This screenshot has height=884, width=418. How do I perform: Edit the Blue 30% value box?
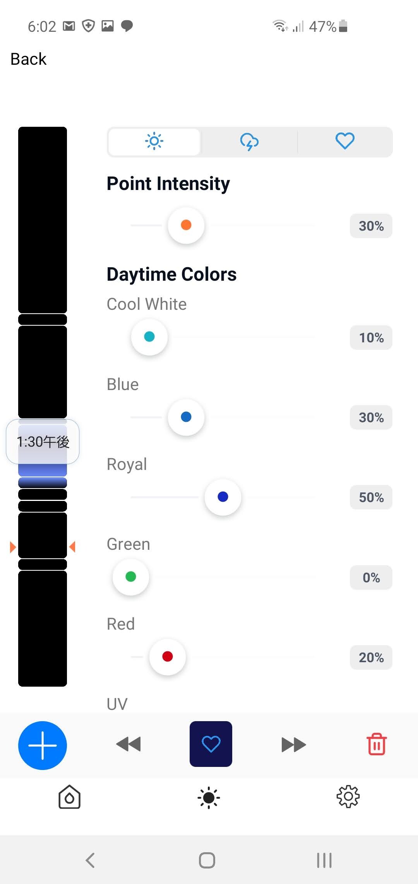coord(371,418)
